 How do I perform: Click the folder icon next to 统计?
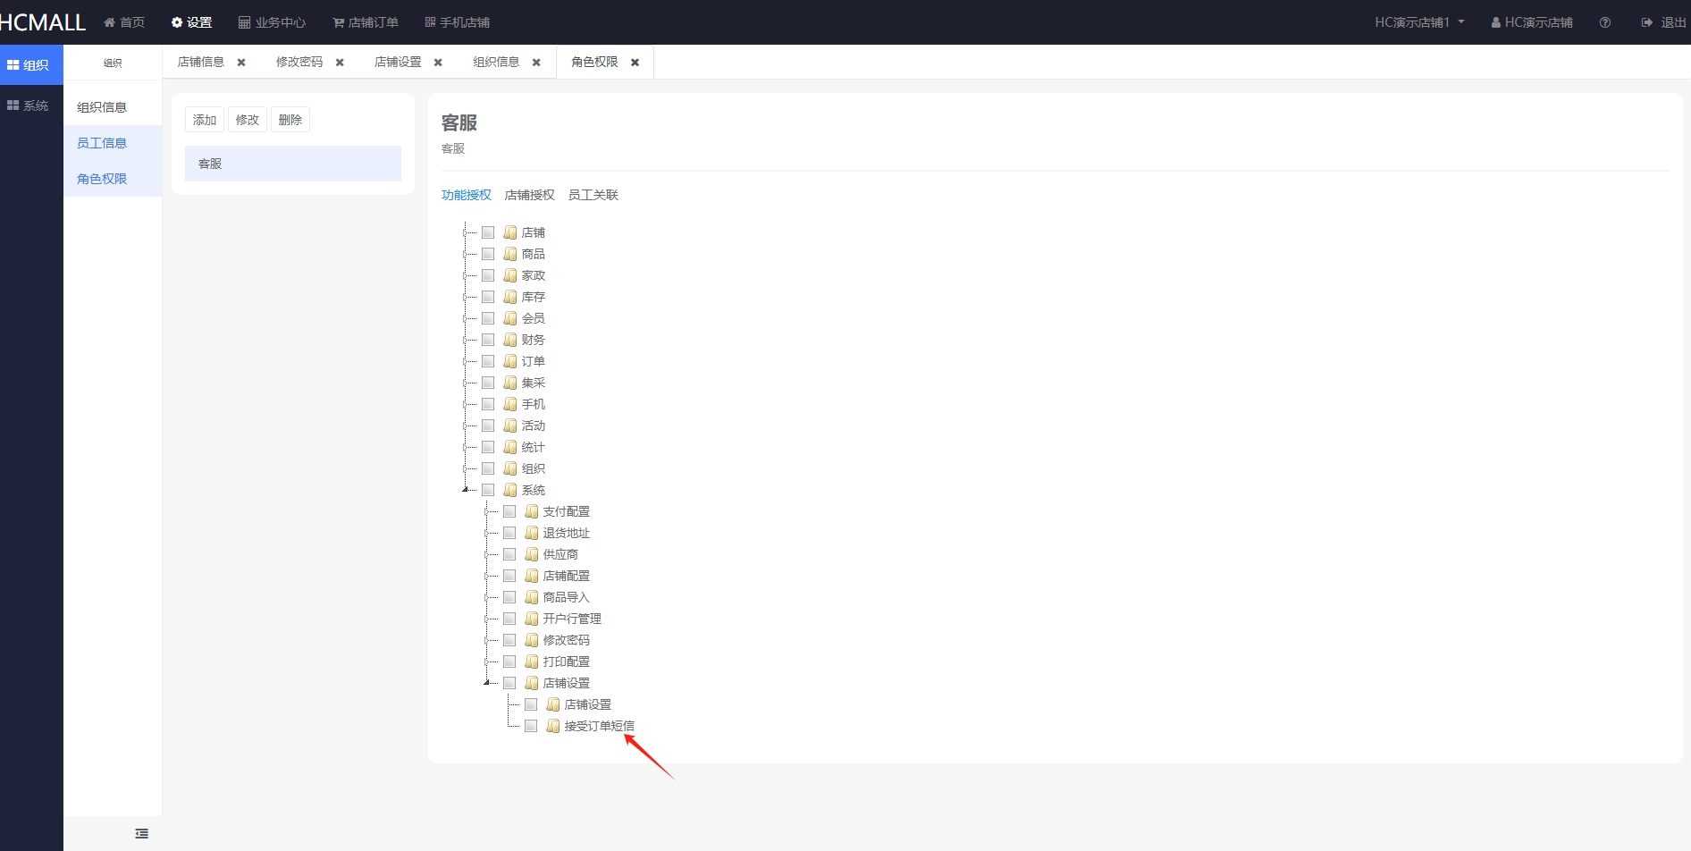pyautogui.click(x=510, y=447)
